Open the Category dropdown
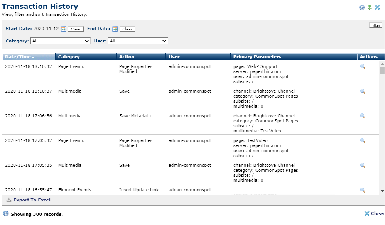Screen dimensions: 385x225 [61, 41]
